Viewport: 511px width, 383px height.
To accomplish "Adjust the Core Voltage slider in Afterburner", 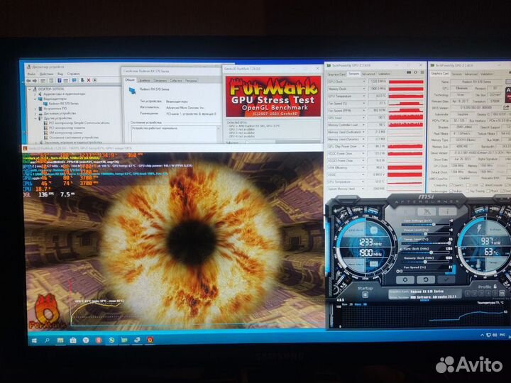I will click(x=425, y=224).
